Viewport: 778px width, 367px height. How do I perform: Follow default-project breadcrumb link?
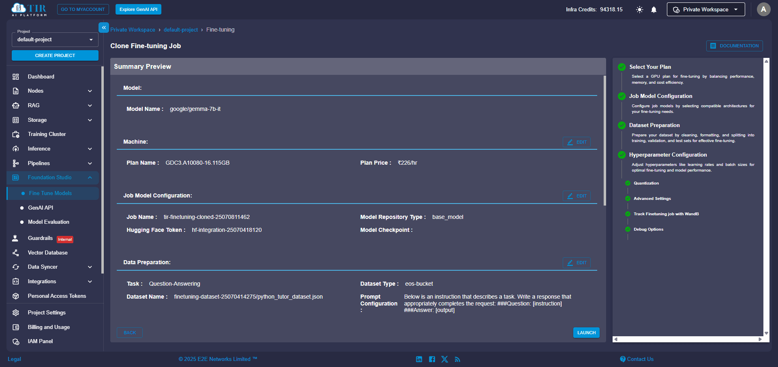[181, 30]
